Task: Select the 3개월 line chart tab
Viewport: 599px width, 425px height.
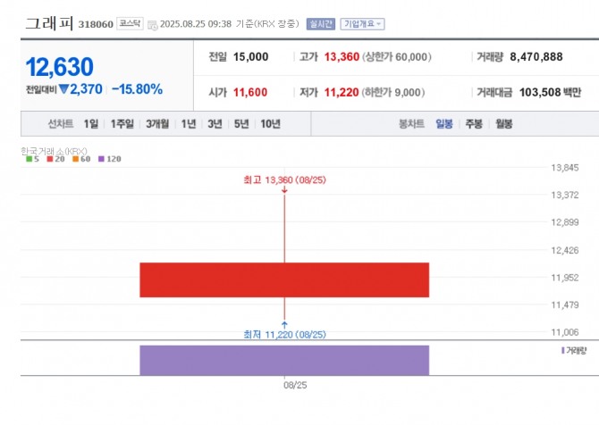Action: (x=157, y=124)
